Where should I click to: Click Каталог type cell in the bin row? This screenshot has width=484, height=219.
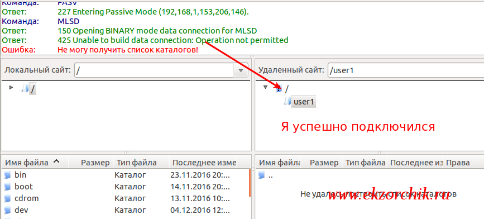[x=130, y=175]
